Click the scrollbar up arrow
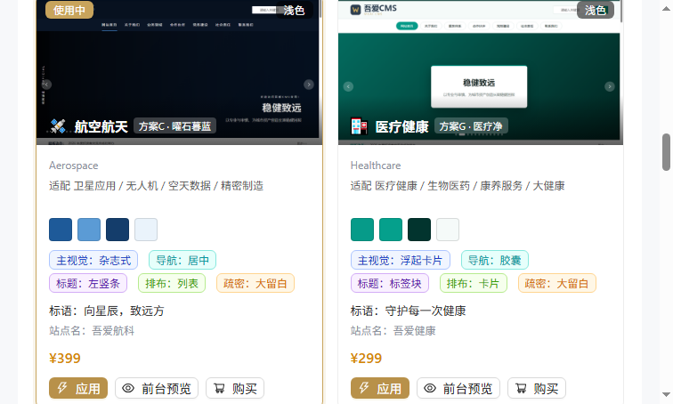Screen dimensions: 673x404 click(666, 8)
